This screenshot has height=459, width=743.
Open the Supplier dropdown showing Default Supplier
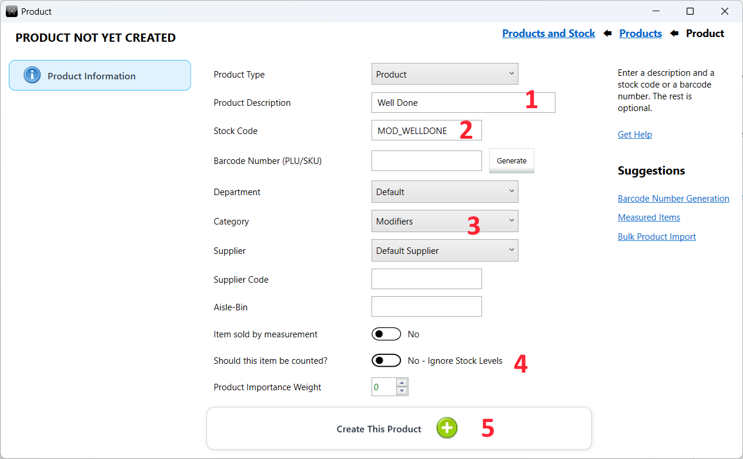point(445,250)
